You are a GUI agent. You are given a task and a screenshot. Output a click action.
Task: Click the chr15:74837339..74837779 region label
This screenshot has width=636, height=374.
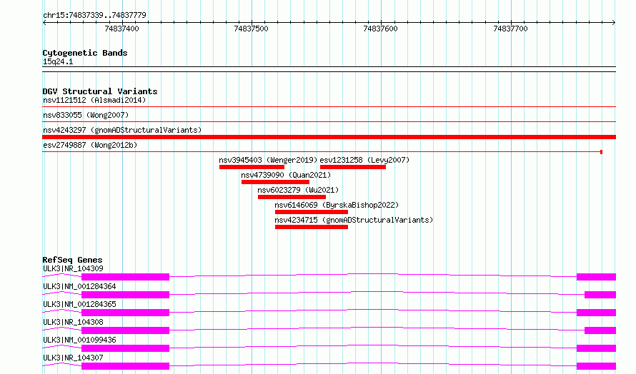tap(94, 16)
